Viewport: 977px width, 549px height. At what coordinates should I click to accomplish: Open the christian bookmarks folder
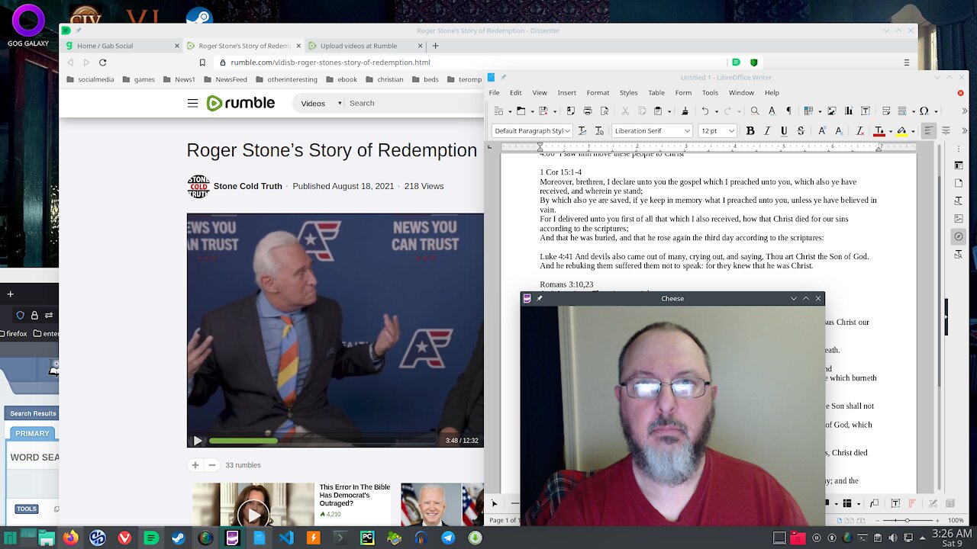pyautogui.click(x=383, y=79)
